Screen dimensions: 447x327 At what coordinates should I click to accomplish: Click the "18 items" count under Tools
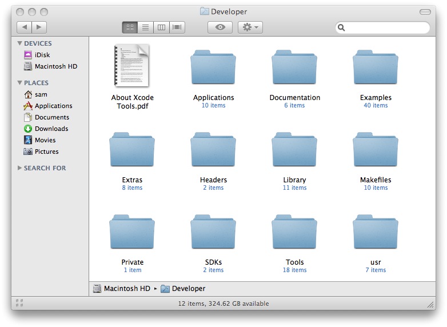[x=294, y=270]
